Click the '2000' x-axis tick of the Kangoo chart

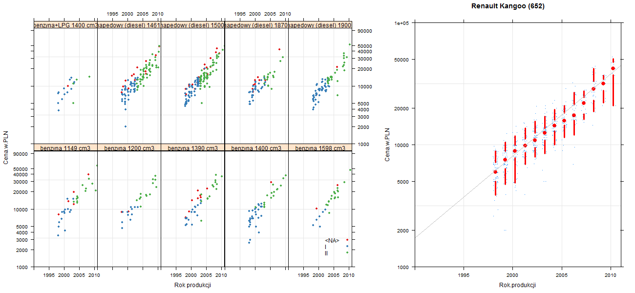(512, 275)
